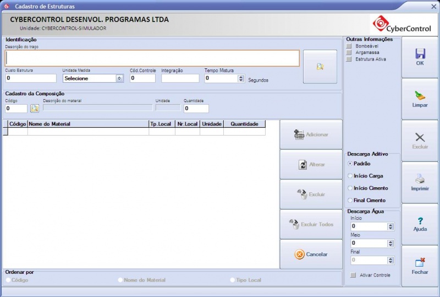Click the search icon button beside description field
Viewport: 440px width, 297px height.
point(320,67)
